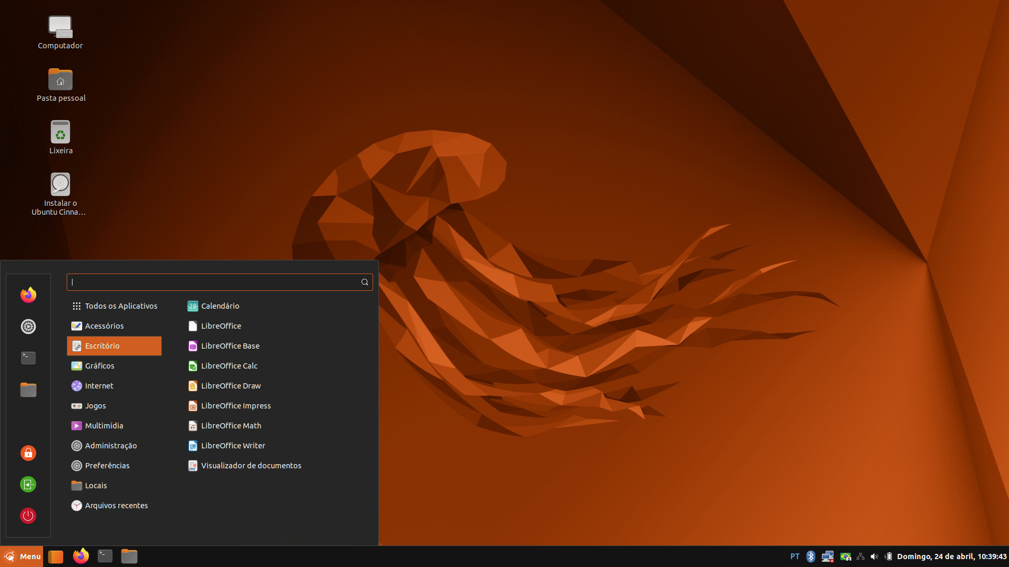Image resolution: width=1009 pixels, height=567 pixels.
Task: Open the volume speaker tray icon
Action: click(874, 556)
